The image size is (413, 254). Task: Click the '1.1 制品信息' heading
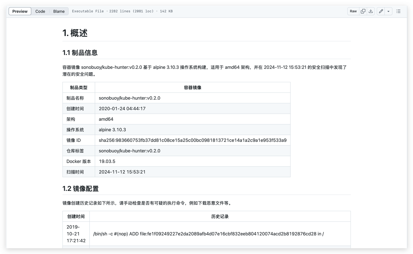(80, 53)
